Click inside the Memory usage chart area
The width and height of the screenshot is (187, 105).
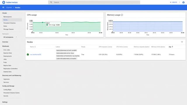coord(148,27)
